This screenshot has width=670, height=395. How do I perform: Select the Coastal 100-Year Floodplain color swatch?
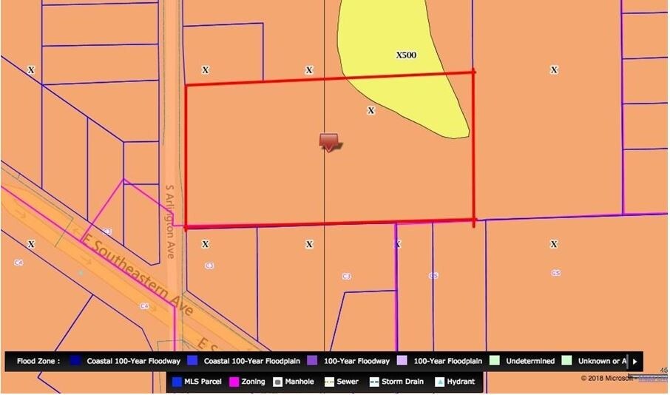coord(192,361)
